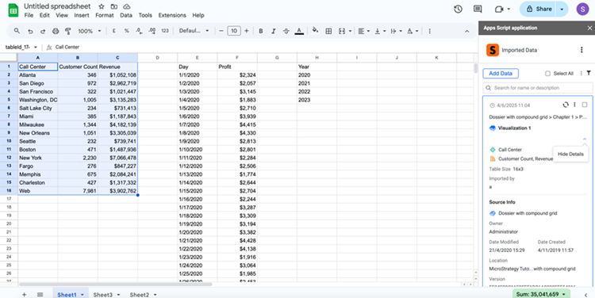Open Visualization 1 card options menu
The width and height of the screenshot is (595, 298).
[574, 105]
